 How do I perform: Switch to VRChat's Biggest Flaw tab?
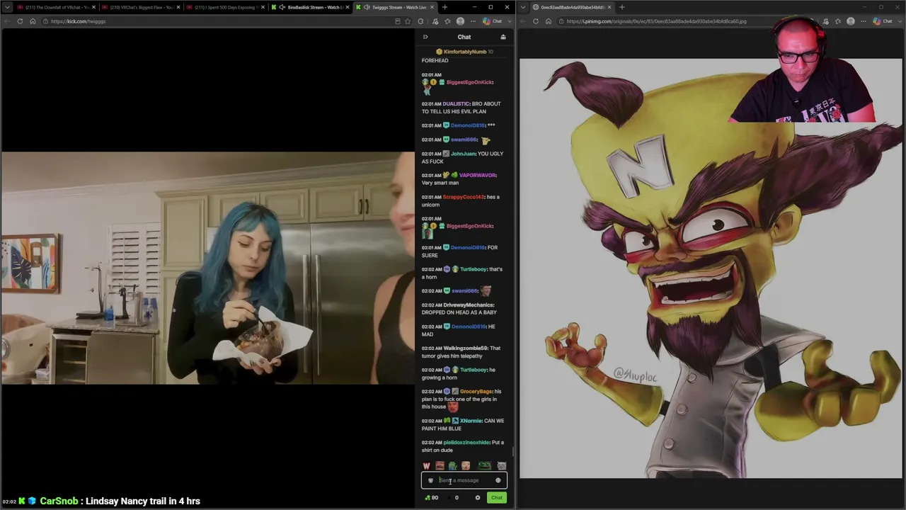pos(141,7)
